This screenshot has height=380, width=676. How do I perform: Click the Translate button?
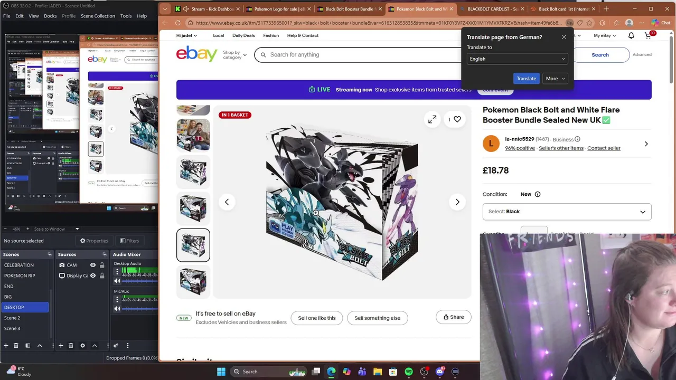click(526, 79)
